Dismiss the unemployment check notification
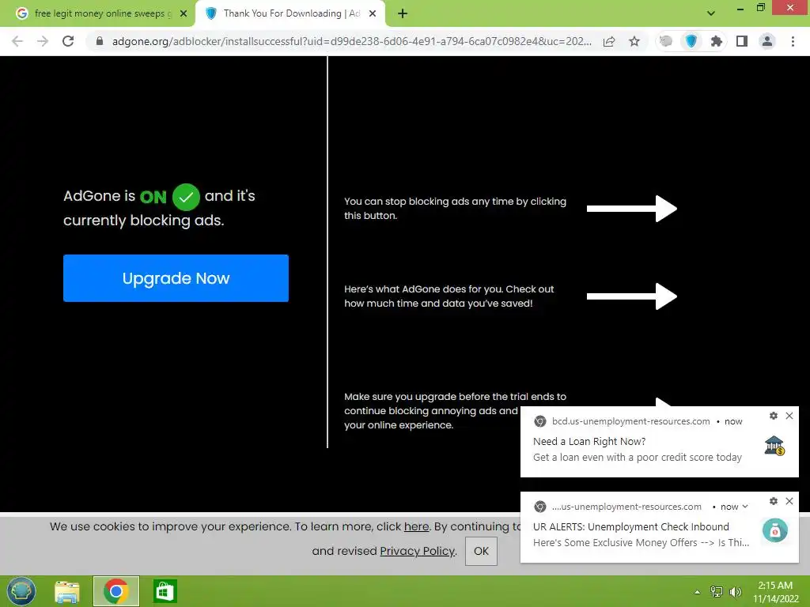Screen dimensions: 810x607 point(789,501)
